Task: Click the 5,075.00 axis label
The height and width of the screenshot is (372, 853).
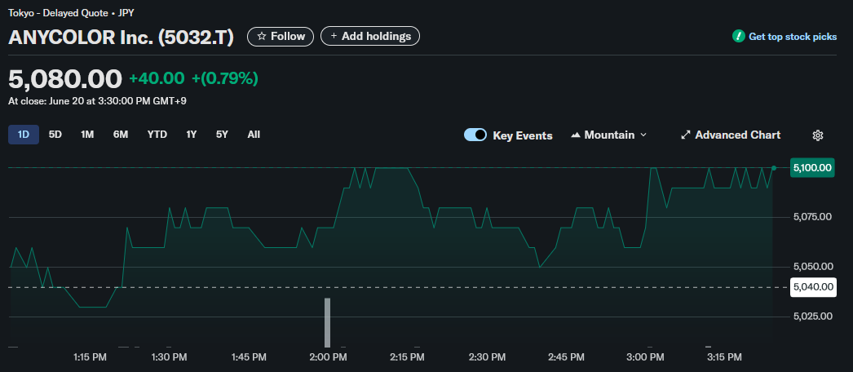Action: click(813, 217)
